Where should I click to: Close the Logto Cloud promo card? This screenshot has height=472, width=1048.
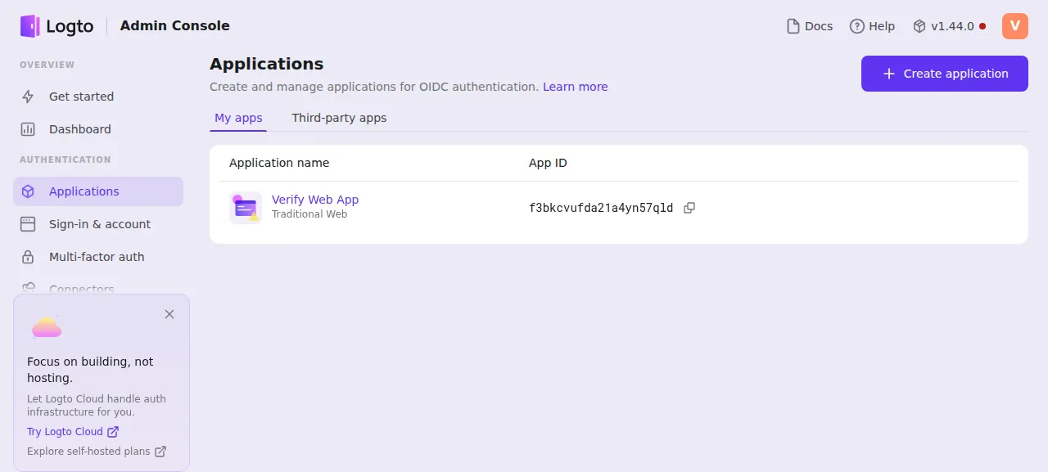169,314
